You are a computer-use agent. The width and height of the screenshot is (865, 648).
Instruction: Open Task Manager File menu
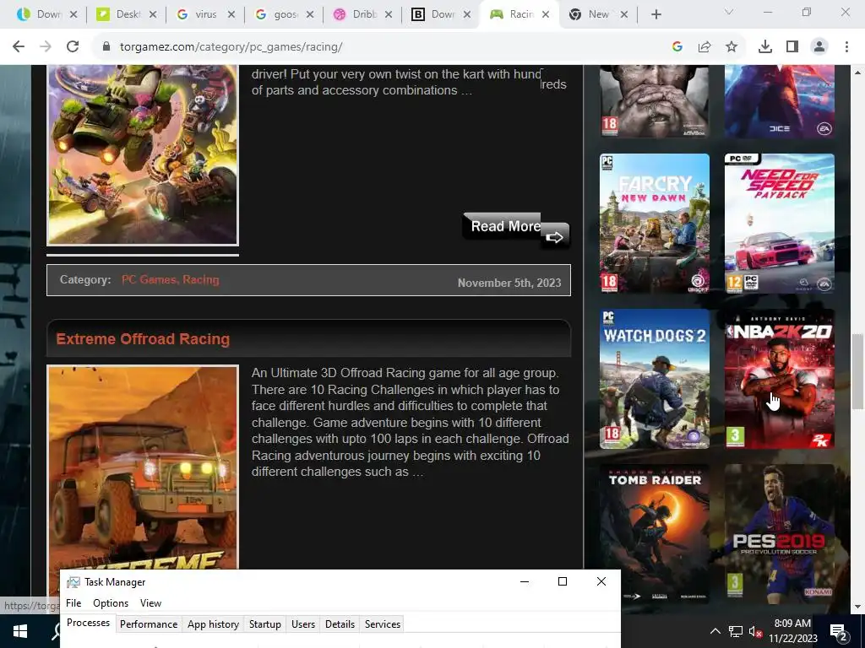pos(73,603)
